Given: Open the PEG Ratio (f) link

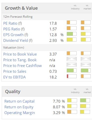Looking at the screenshot, I should tap(14, 29).
